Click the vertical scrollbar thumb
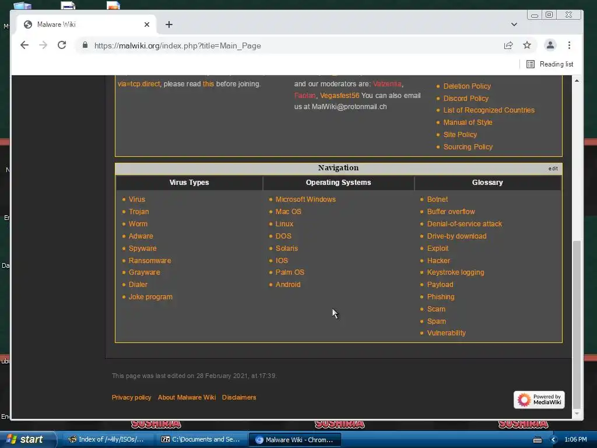 577,324
